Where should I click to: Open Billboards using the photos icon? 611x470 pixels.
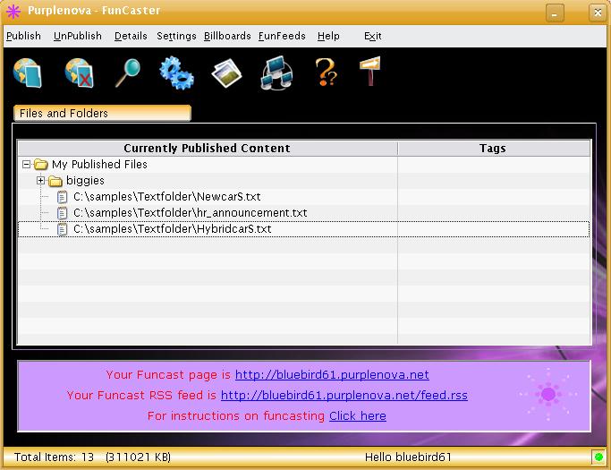[226, 73]
